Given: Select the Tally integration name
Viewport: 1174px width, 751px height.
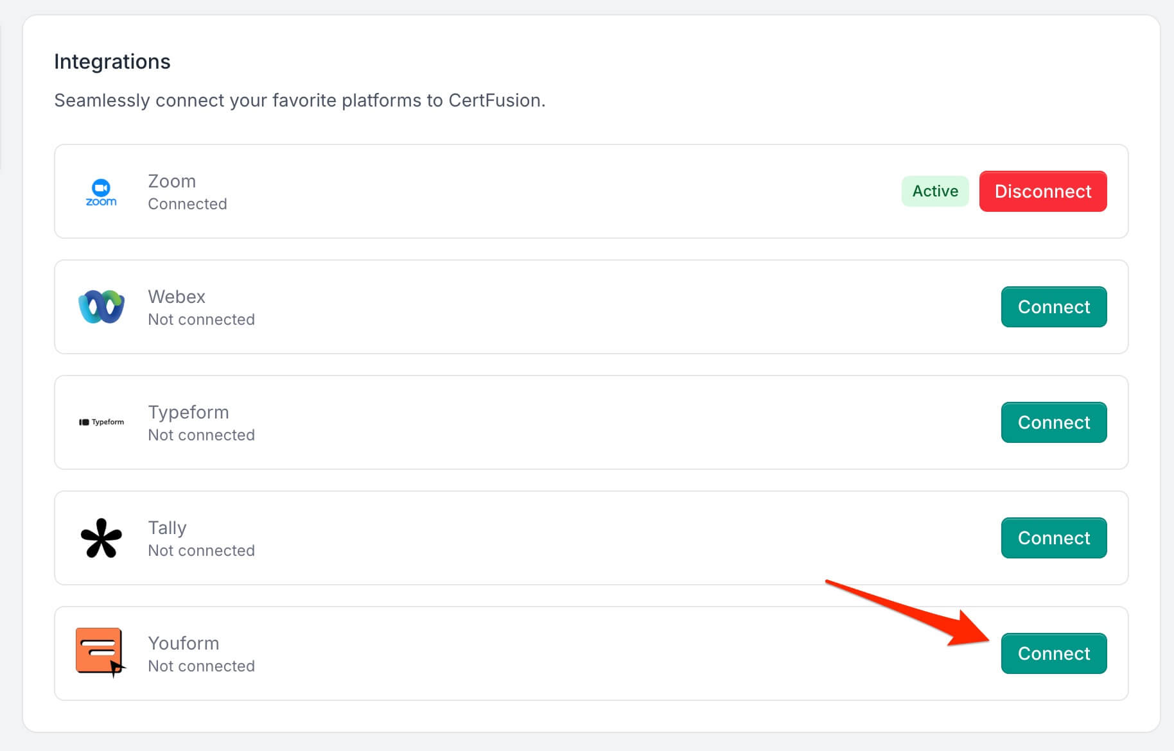Looking at the screenshot, I should point(167,528).
